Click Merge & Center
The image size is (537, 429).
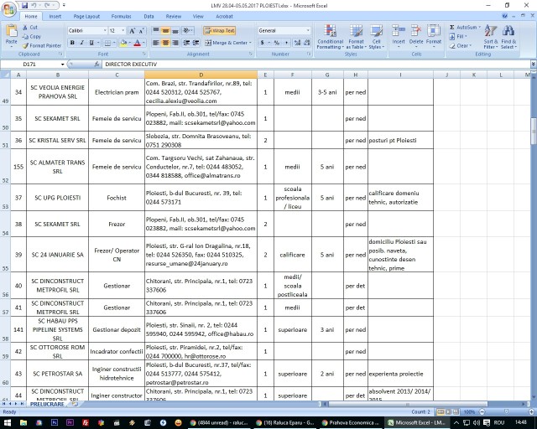coord(227,43)
